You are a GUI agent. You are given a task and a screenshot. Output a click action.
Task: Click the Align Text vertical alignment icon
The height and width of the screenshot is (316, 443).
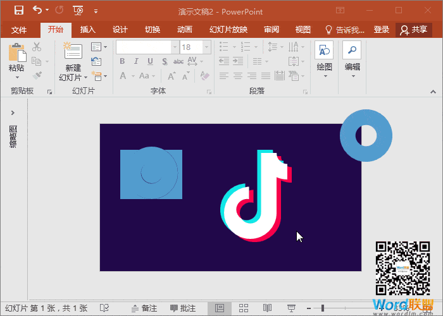[294, 61]
